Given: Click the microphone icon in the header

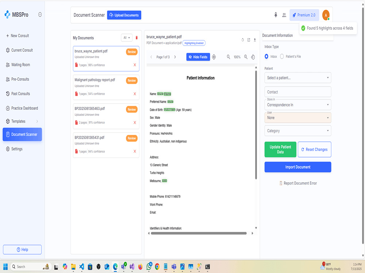Looking at the screenshot, I should point(276,15).
